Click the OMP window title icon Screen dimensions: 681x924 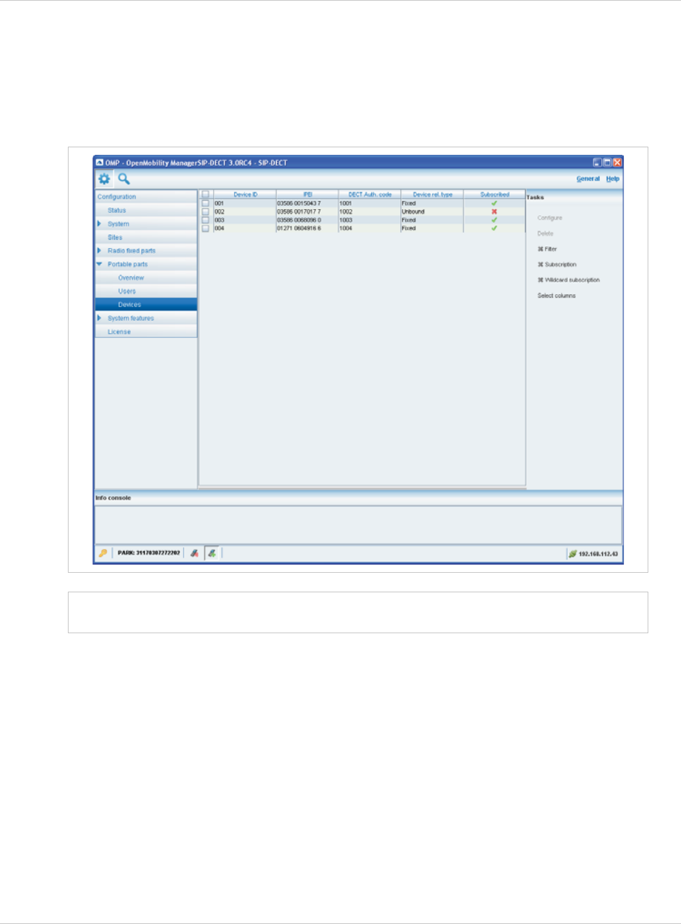click(99, 162)
